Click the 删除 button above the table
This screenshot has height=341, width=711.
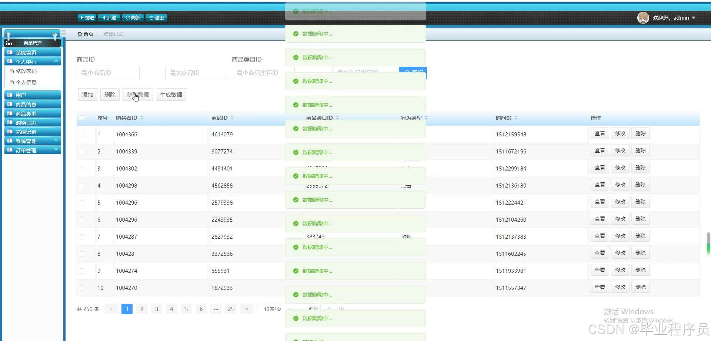110,95
